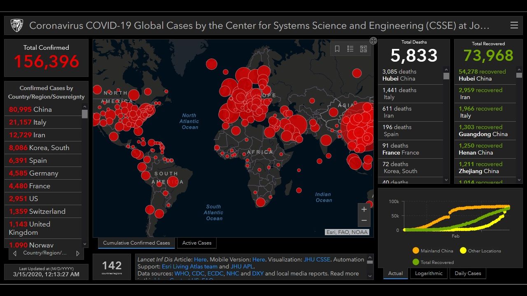The width and height of the screenshot is (527, 296).
Task: Click the bookmarks icon on map
Action: click(x=337, y=49)
